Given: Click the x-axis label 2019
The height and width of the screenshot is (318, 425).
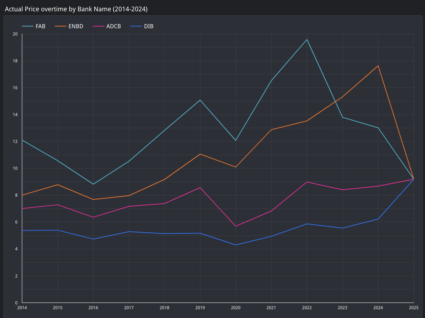Looking at the screenshot, I should pos(200,308).
